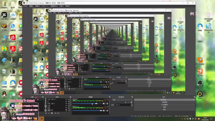
Task: Click the 退出 Exit button in Controls
Action: pyautogui.click(x=164, y=110)
